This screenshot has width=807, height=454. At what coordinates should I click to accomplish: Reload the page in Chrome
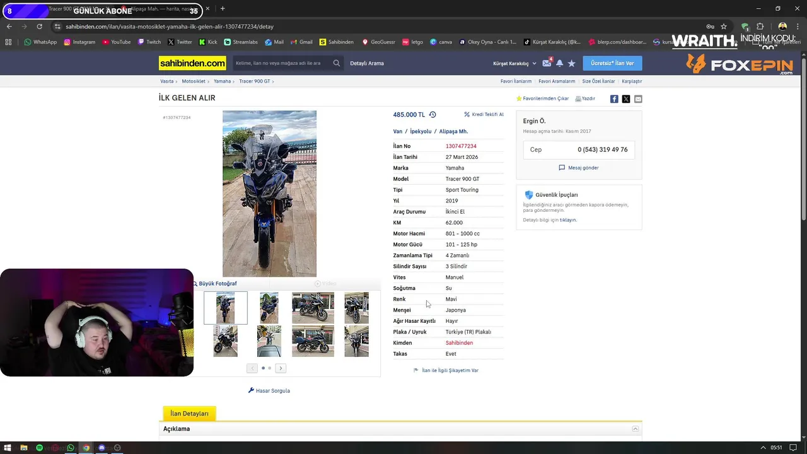pyautogui.click(x=39, y=26)
